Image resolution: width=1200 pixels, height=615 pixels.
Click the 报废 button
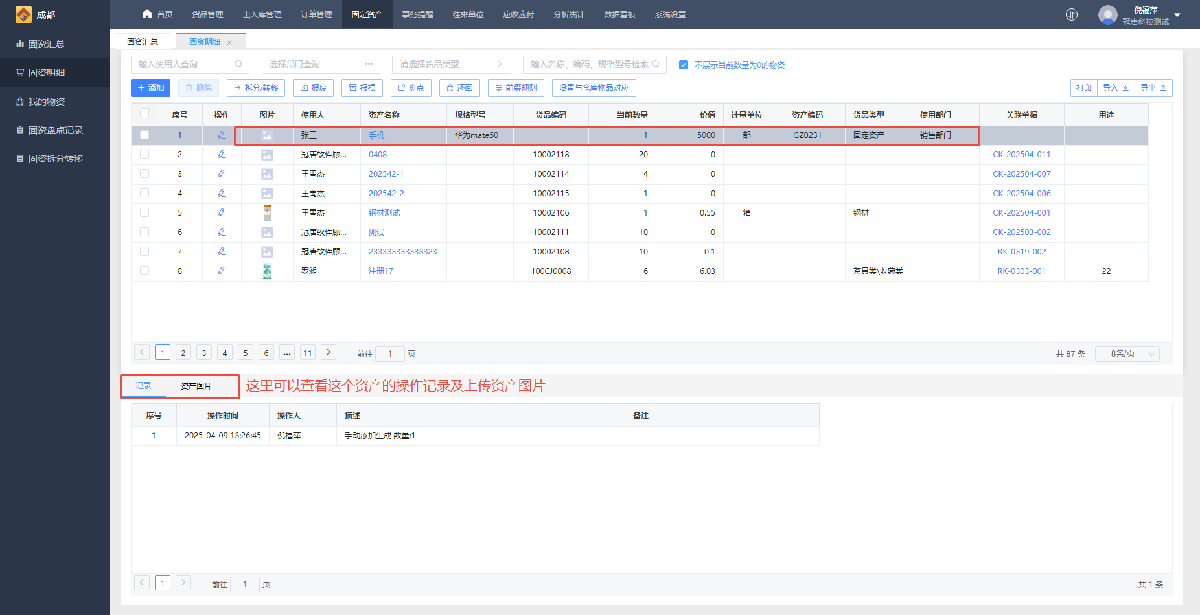coord(313,88)
